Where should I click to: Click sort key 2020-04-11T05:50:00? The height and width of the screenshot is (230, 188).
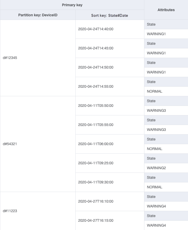[96, 106]
